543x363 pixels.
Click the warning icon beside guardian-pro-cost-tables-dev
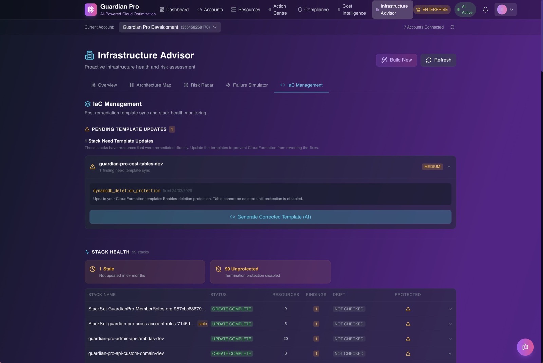pyautogui.click(x=93, y=166)
